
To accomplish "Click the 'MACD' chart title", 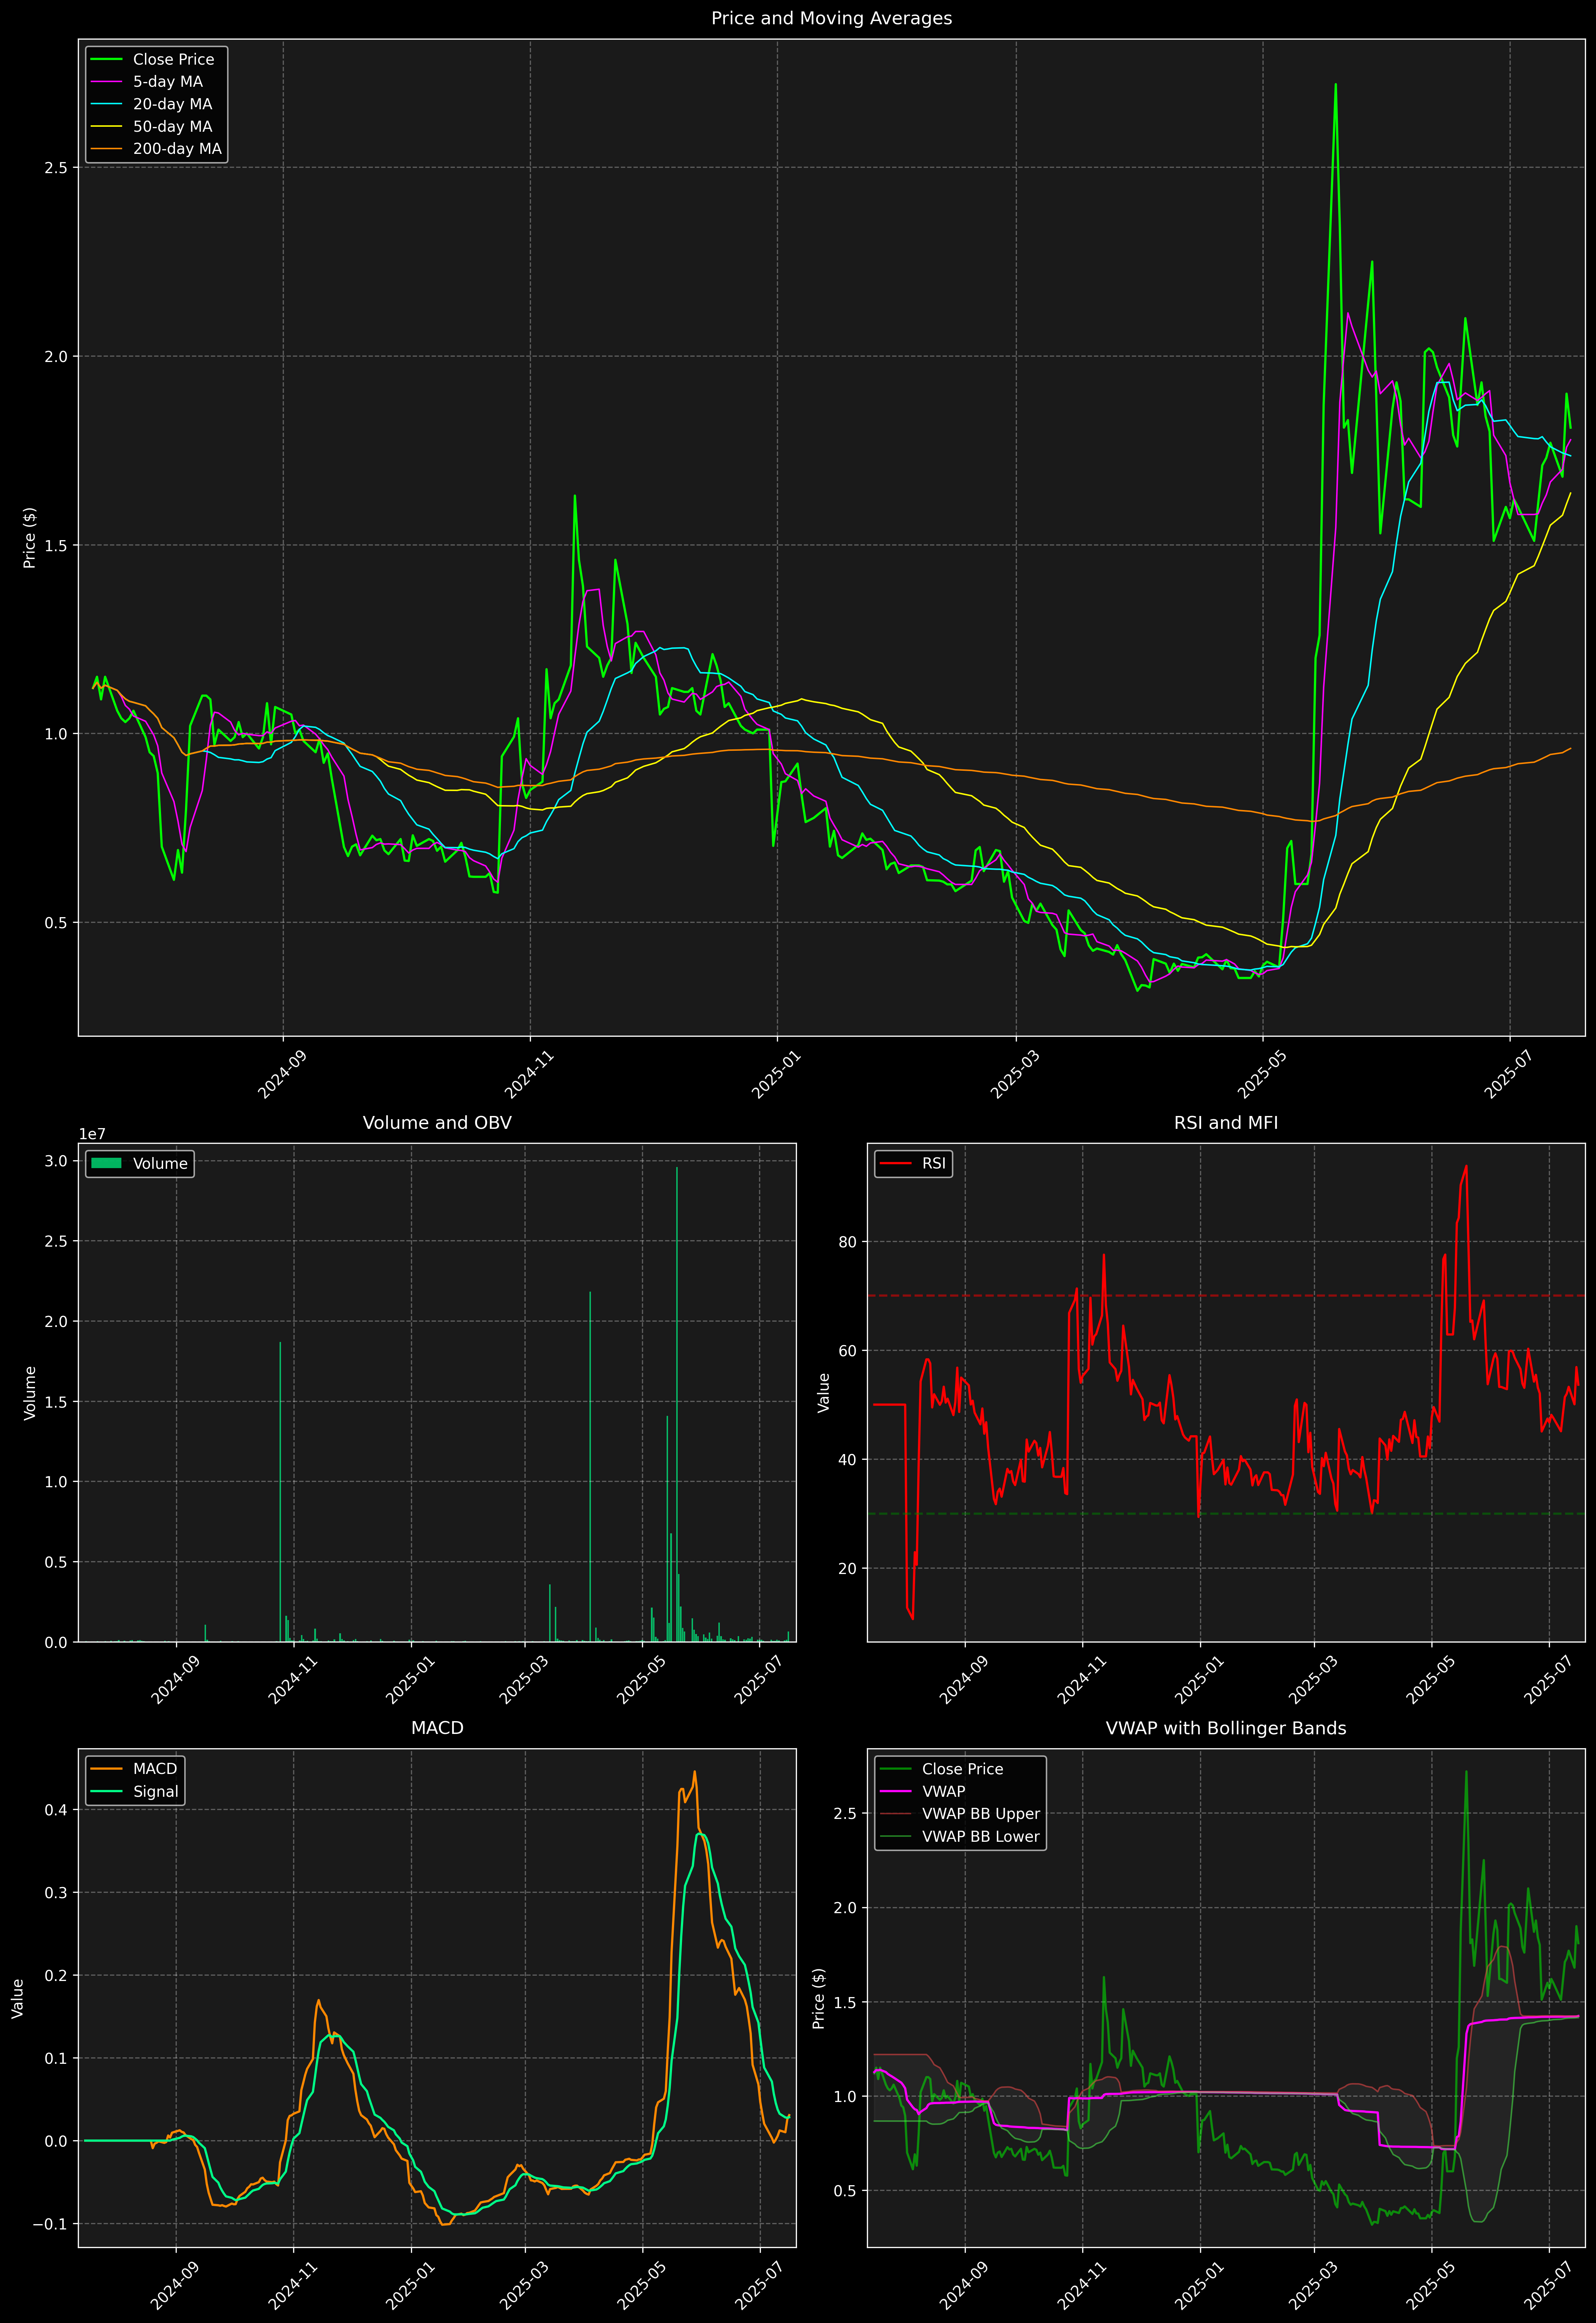I will point(437,1728).
